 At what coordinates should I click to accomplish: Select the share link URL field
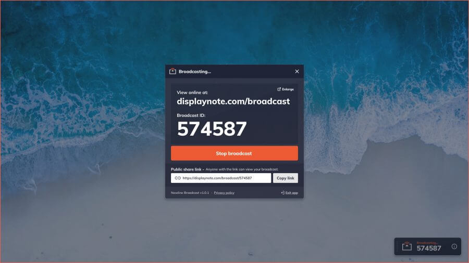click(221, 178)
